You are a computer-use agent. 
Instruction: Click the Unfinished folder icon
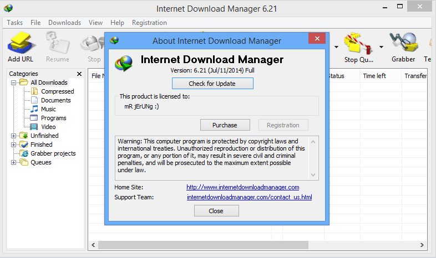point(24,136)
